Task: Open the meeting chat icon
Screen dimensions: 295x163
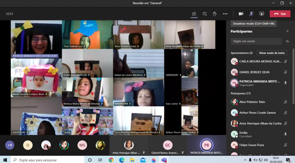Action: point(204,14)
